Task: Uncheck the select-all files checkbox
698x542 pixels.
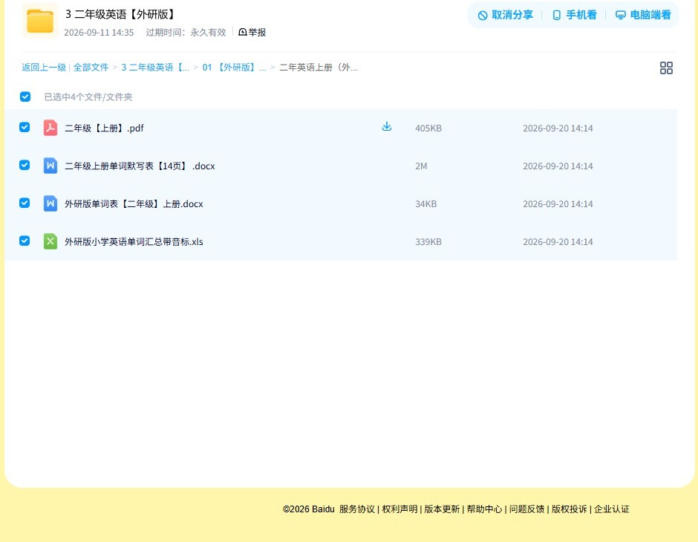Action: pos(25,97)
